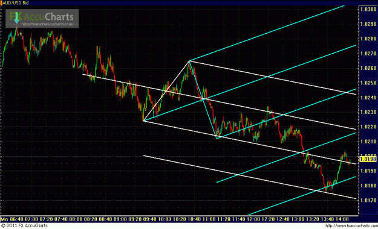The width and height of the screenshot is (378, 229).
Task: Click the 14:00 time axis label
Action: pyautogui.click(x=342, y=219)
